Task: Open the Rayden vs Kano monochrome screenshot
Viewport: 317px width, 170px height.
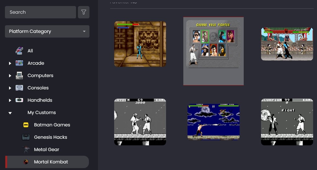Action: tap(140, 122)
